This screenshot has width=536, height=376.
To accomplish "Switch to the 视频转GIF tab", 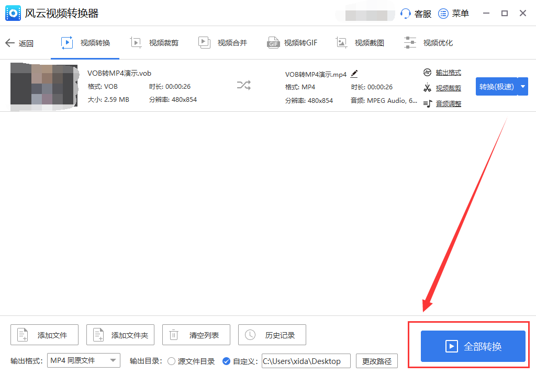I will (292, 42).
